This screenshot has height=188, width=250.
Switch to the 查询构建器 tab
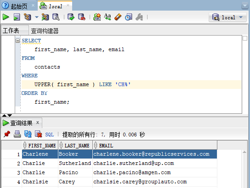pos(45,31)
